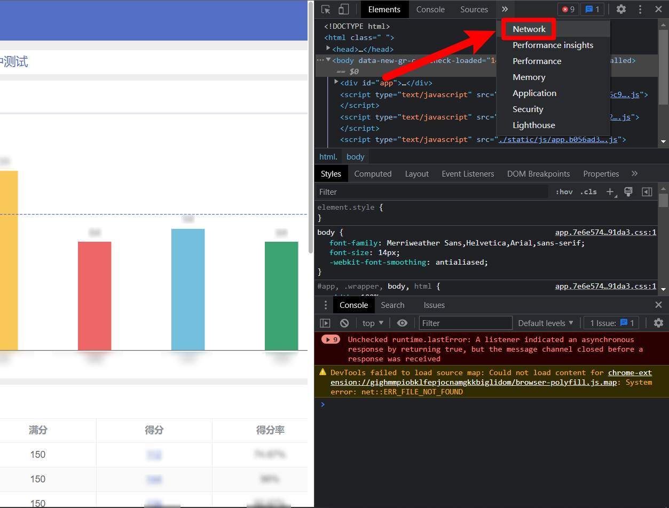Screen dimensions: 669x508
Task: Select the html breadcrumb
Action: click(328, 157)
